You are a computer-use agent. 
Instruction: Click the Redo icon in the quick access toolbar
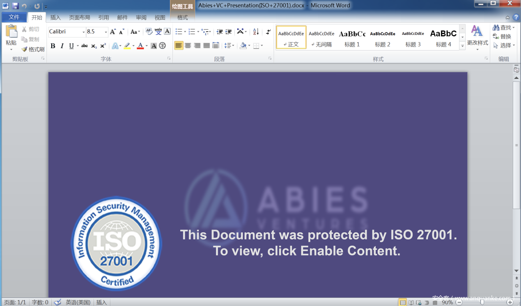(x=37, y=6)
